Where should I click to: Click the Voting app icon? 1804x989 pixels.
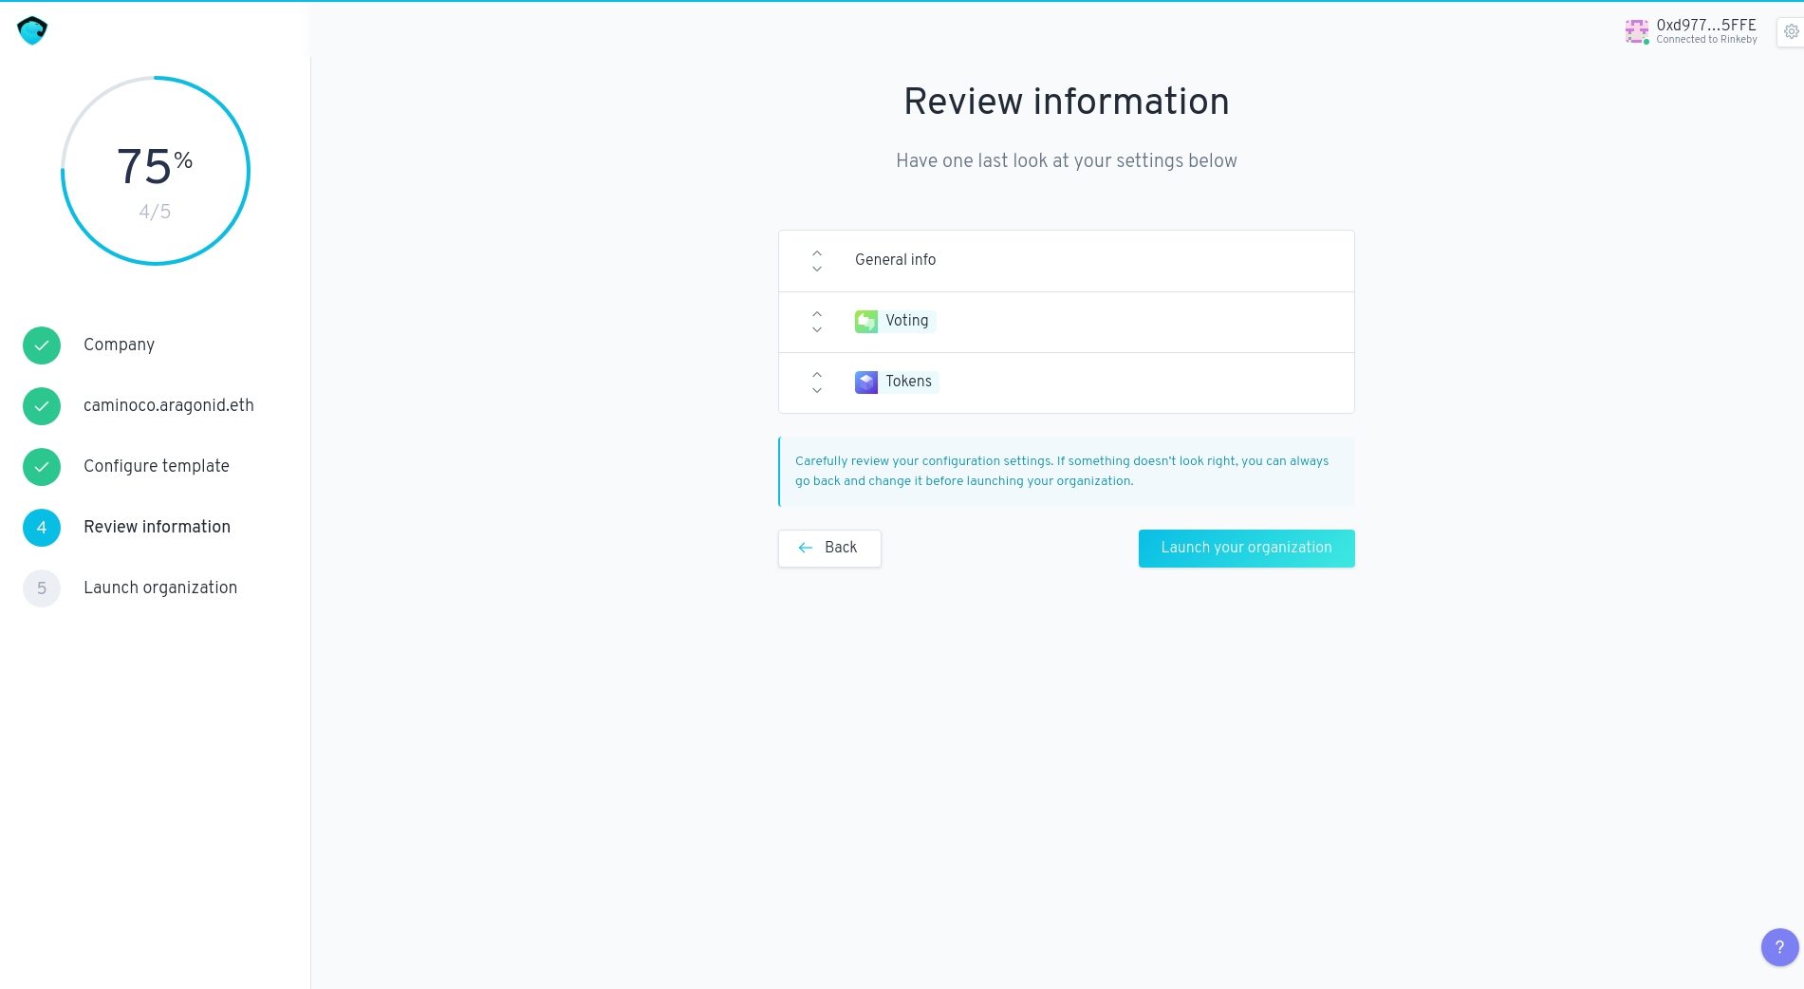coord(865,322)
